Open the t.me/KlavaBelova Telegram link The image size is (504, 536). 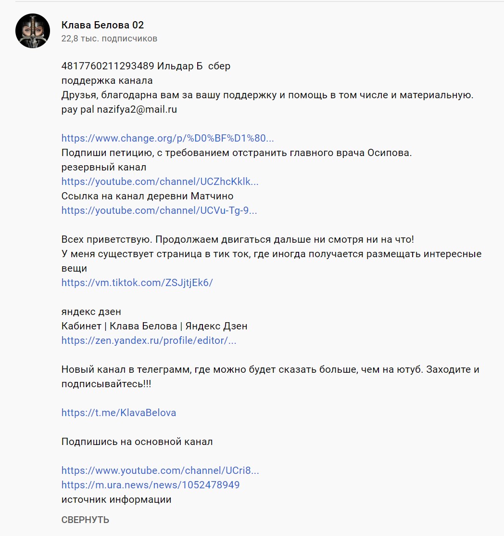pos(119,413)
